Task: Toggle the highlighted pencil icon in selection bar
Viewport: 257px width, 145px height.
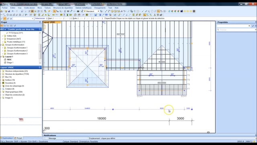Action: coord(5,19)
